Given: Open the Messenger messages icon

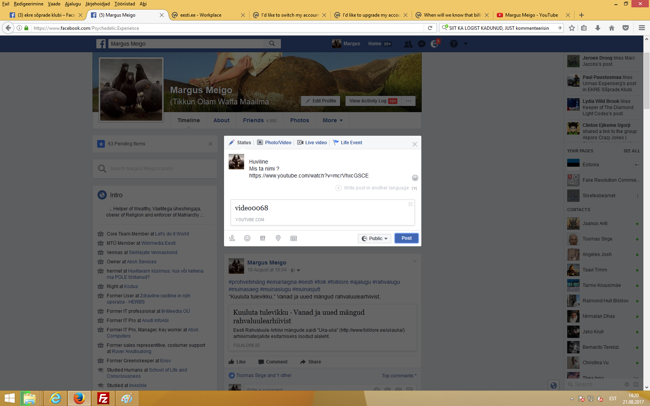Looking at the screenshot, I should click(422, 44).
